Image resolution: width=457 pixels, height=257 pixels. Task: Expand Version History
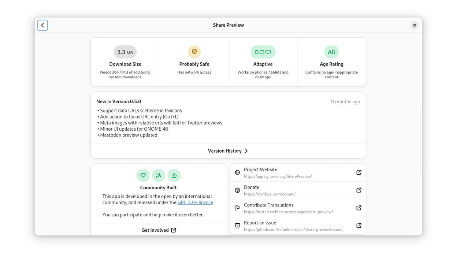(x=228, y=151)
